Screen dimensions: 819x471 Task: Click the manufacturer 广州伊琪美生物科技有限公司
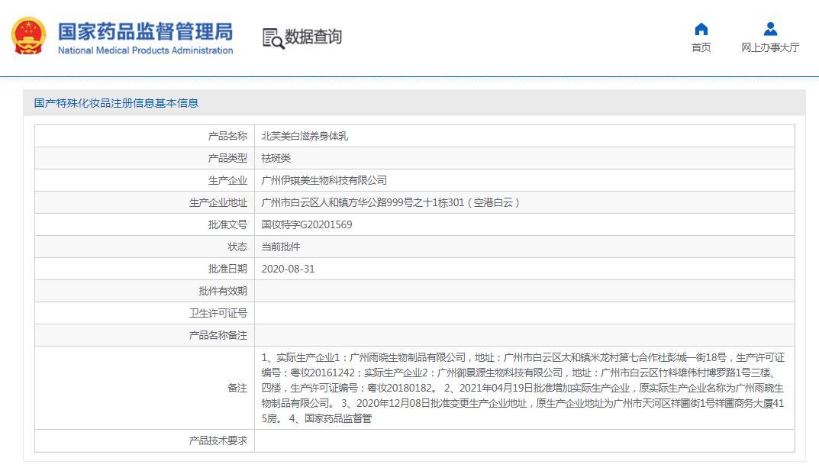coord(324,180)
